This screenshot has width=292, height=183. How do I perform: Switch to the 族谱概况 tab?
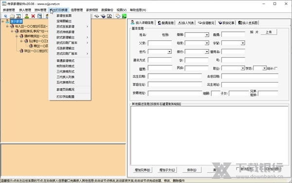click(x=206, y=23)
